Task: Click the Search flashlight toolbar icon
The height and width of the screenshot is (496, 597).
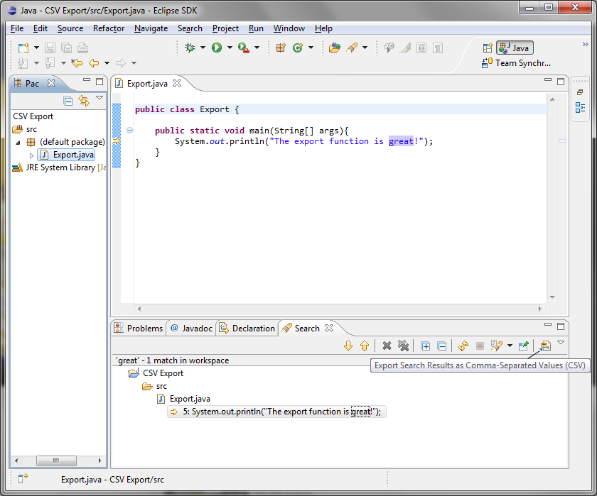Action: (x=352, y=48)
